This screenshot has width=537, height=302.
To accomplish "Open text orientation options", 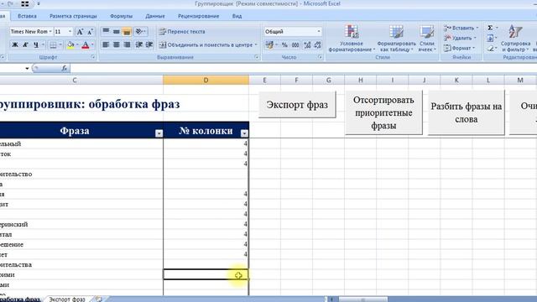I will tap(140, 32).
